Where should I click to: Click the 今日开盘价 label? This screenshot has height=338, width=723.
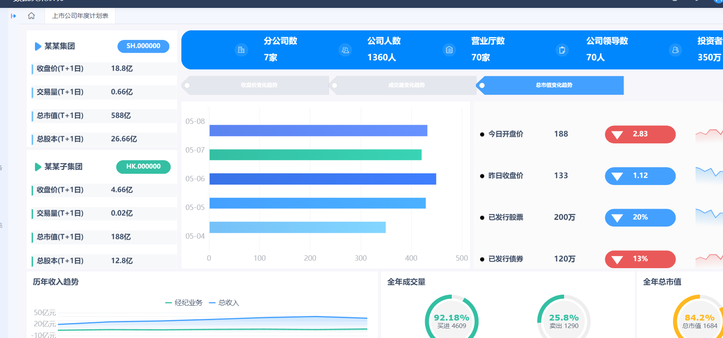(x=506, y=134)
